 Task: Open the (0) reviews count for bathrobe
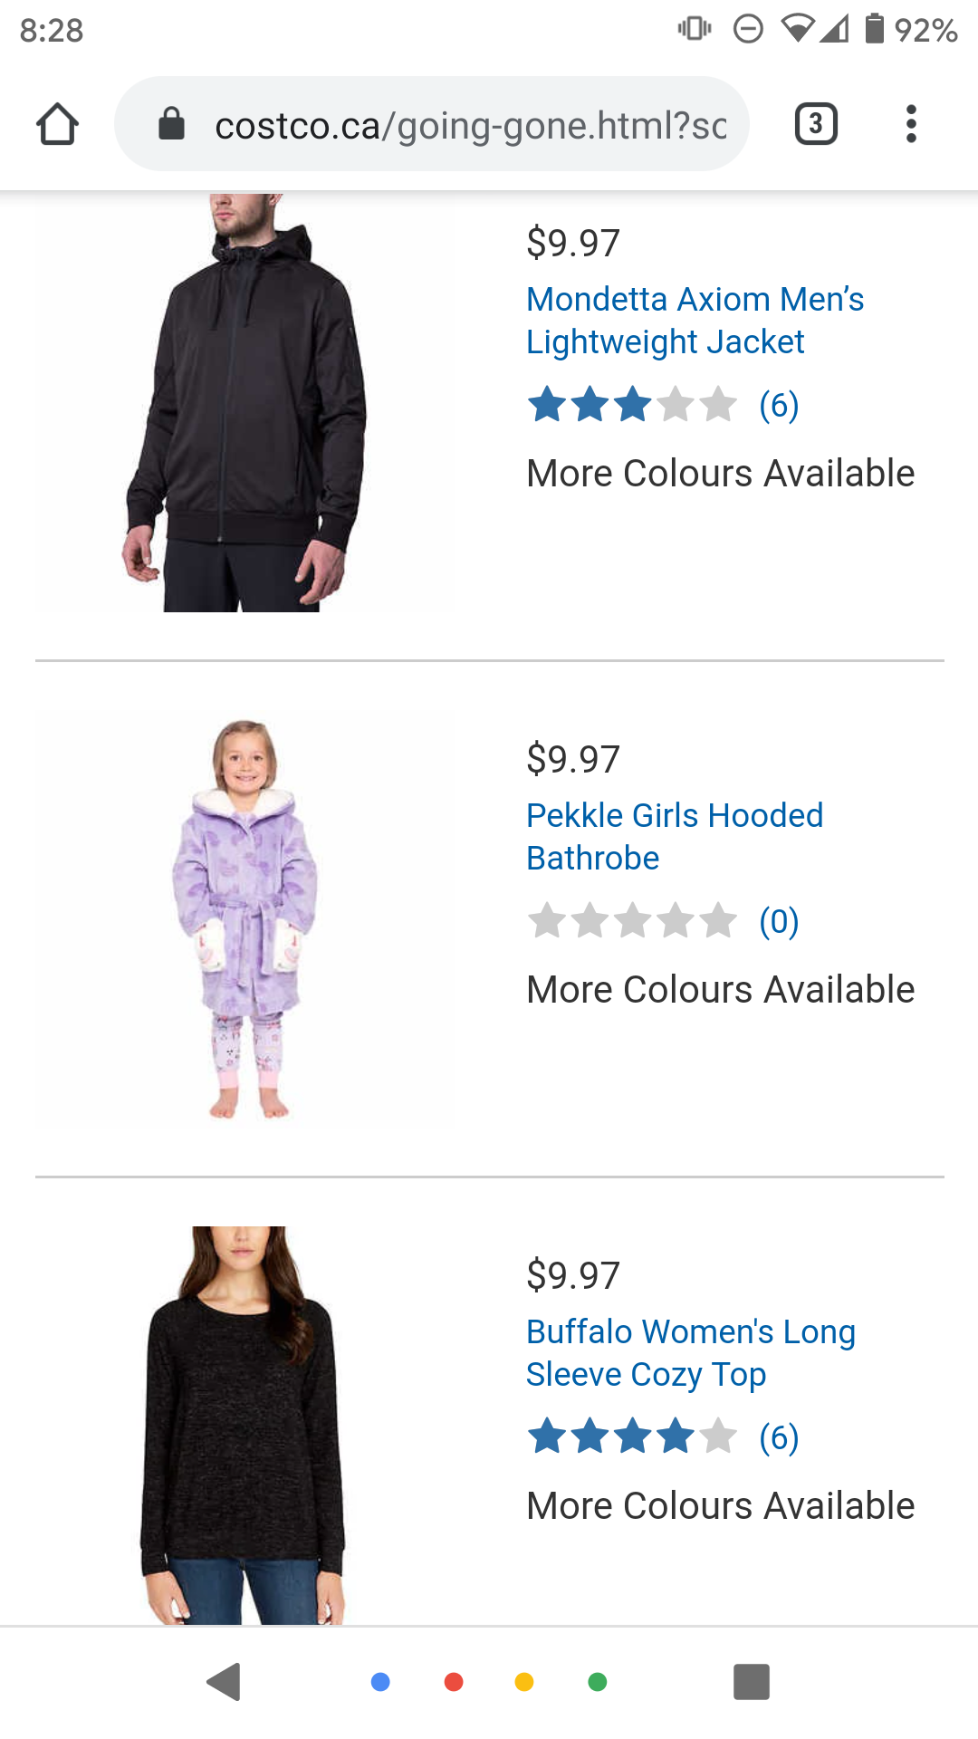779,921
